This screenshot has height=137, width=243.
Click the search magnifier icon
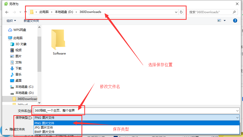(234, 12)
